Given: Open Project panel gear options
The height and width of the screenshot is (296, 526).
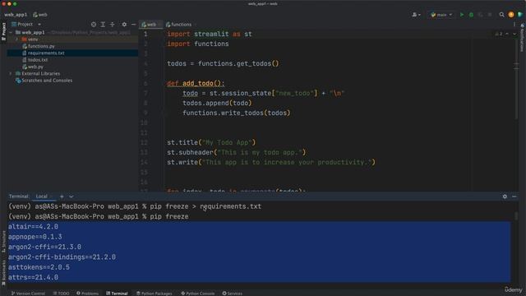Looking at the screenshot, I should pos(124,25).
